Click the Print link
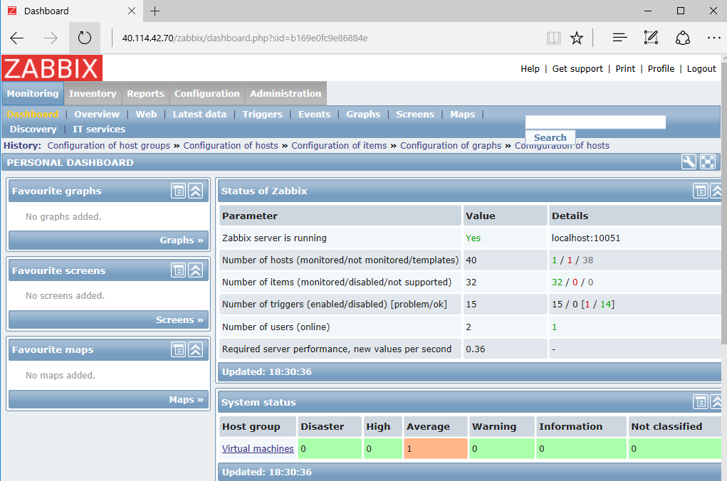This screenshot has width=727, height=481. tap(625, 69)
